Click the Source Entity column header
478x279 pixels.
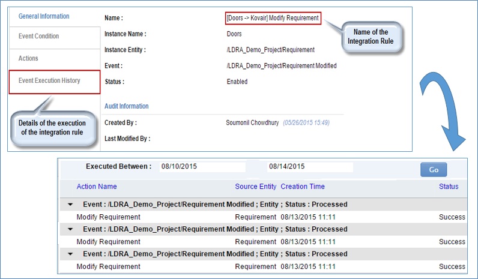[x=255, y=187]
